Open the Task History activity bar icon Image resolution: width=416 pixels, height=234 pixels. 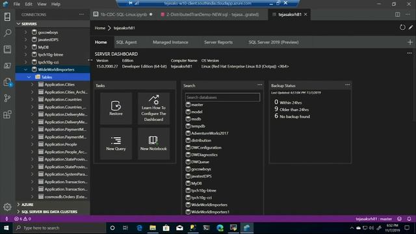click(7, 66)
